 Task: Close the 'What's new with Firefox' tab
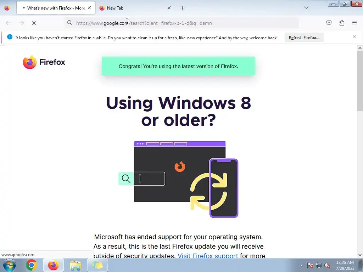[x=89, y=8]
